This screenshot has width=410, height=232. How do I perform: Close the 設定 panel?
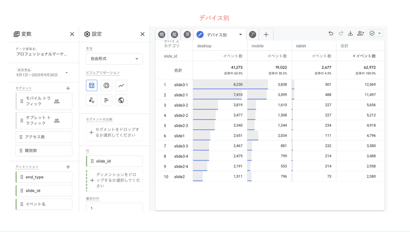coord(143,34)
